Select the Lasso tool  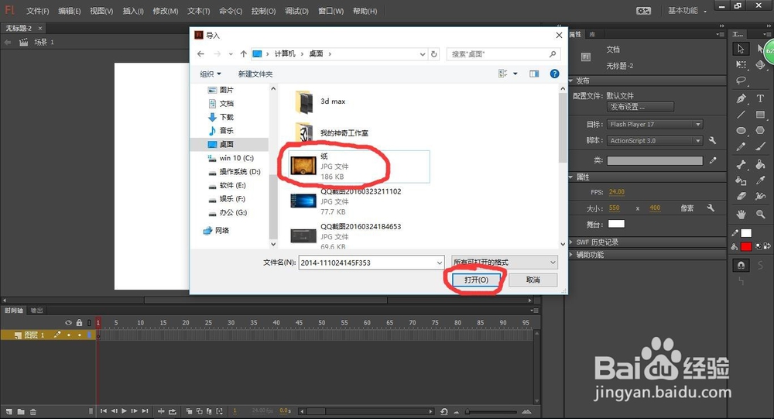click(x=741, y=81)
